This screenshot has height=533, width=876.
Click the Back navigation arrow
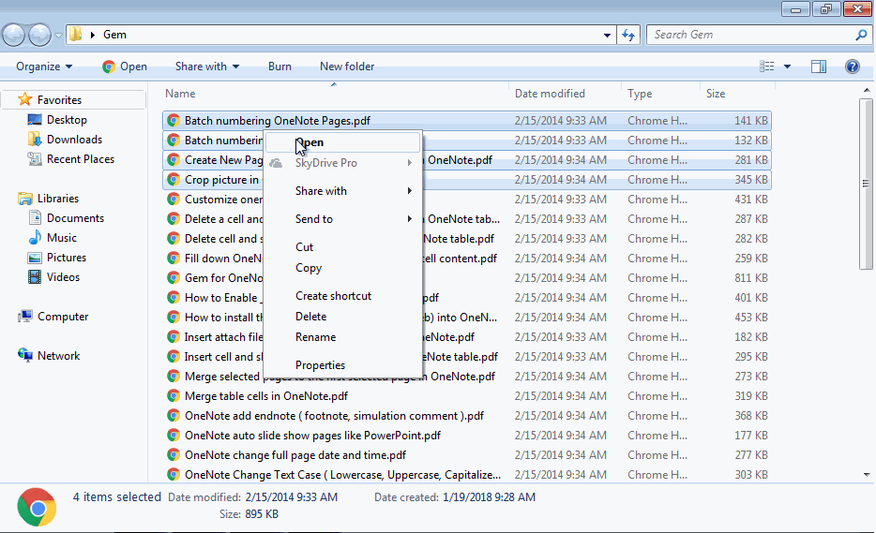pos(13,35)
